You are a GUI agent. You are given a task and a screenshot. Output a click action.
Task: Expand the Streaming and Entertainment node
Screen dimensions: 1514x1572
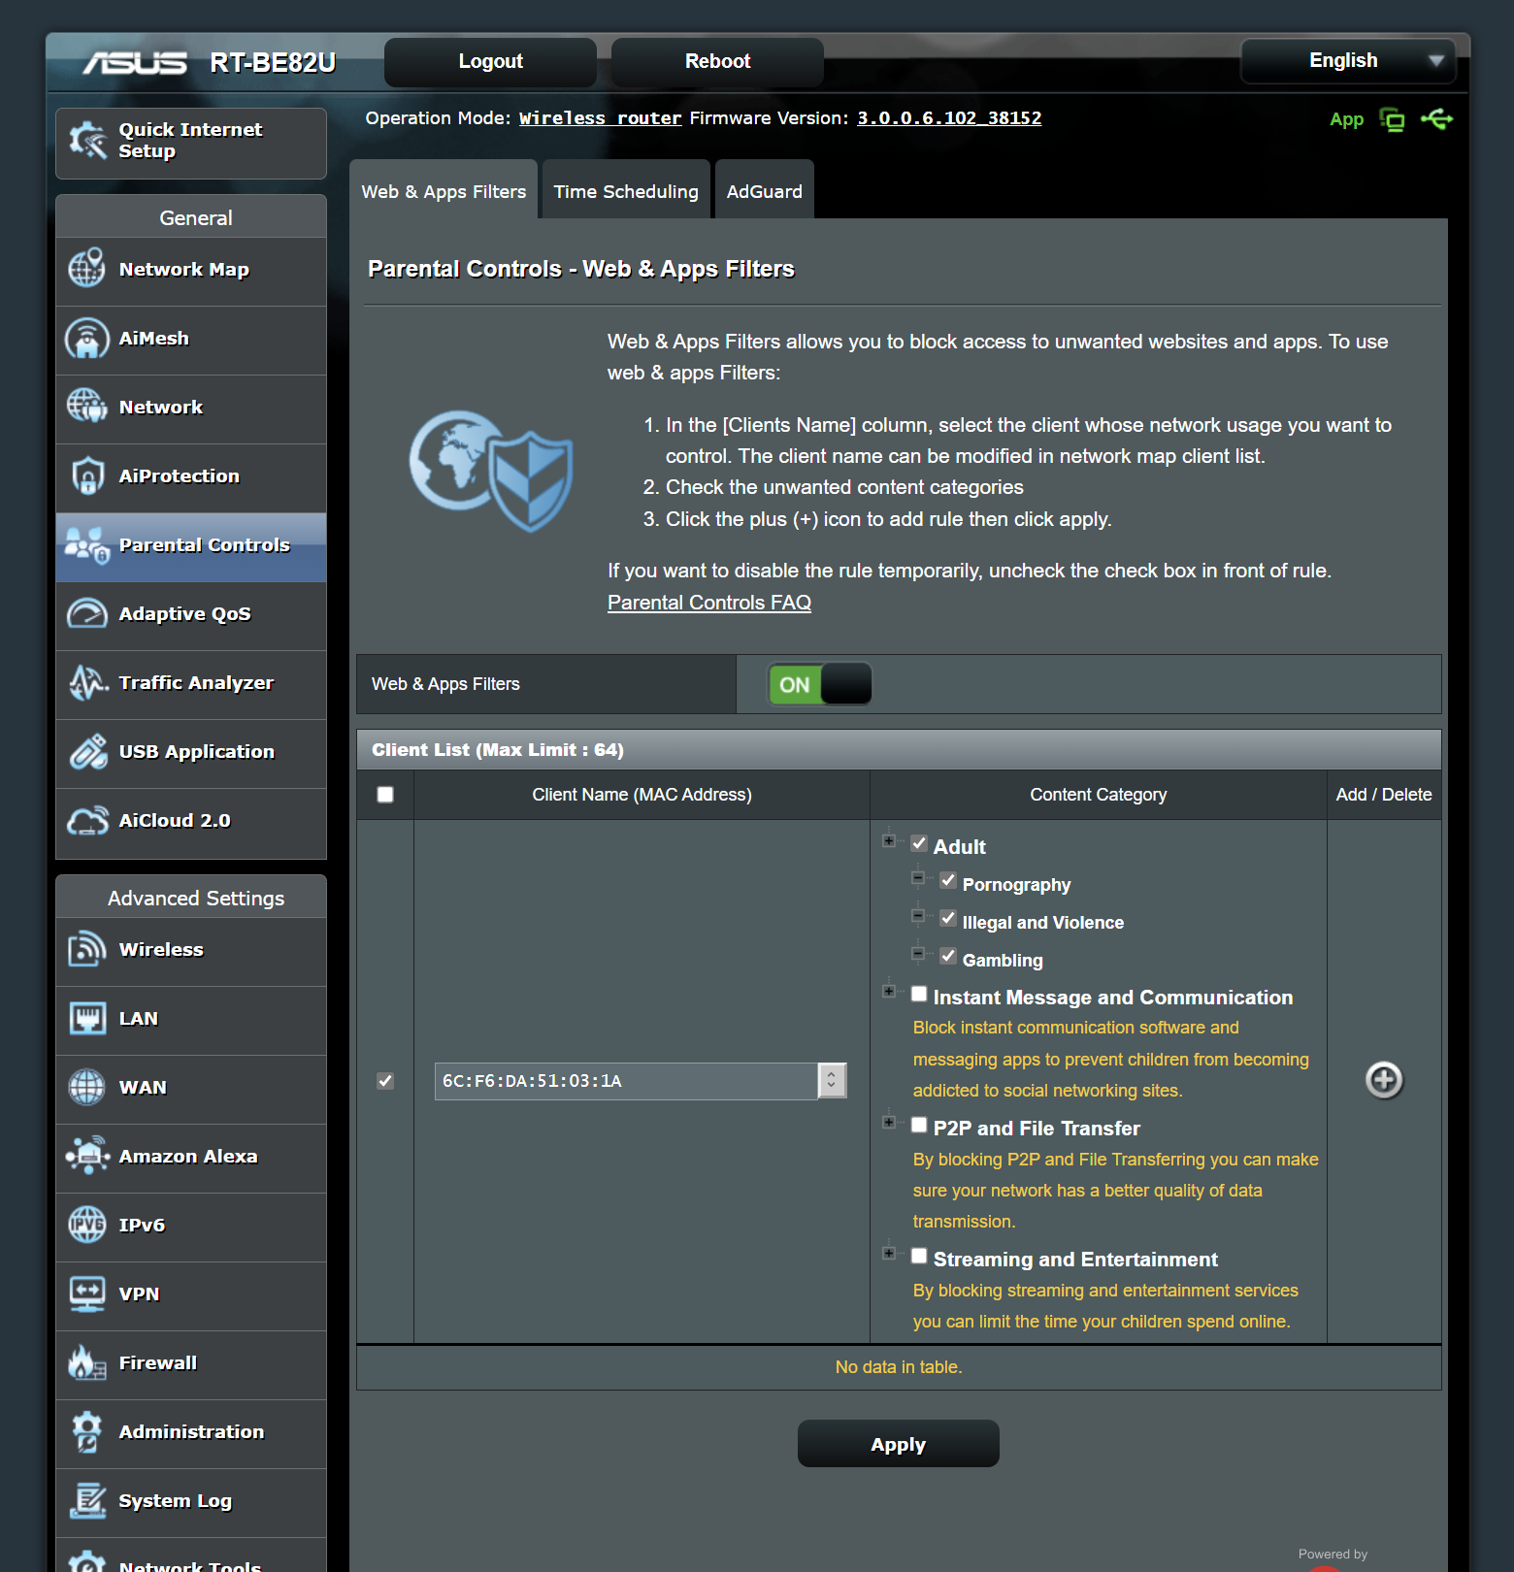pos(888,1253)
